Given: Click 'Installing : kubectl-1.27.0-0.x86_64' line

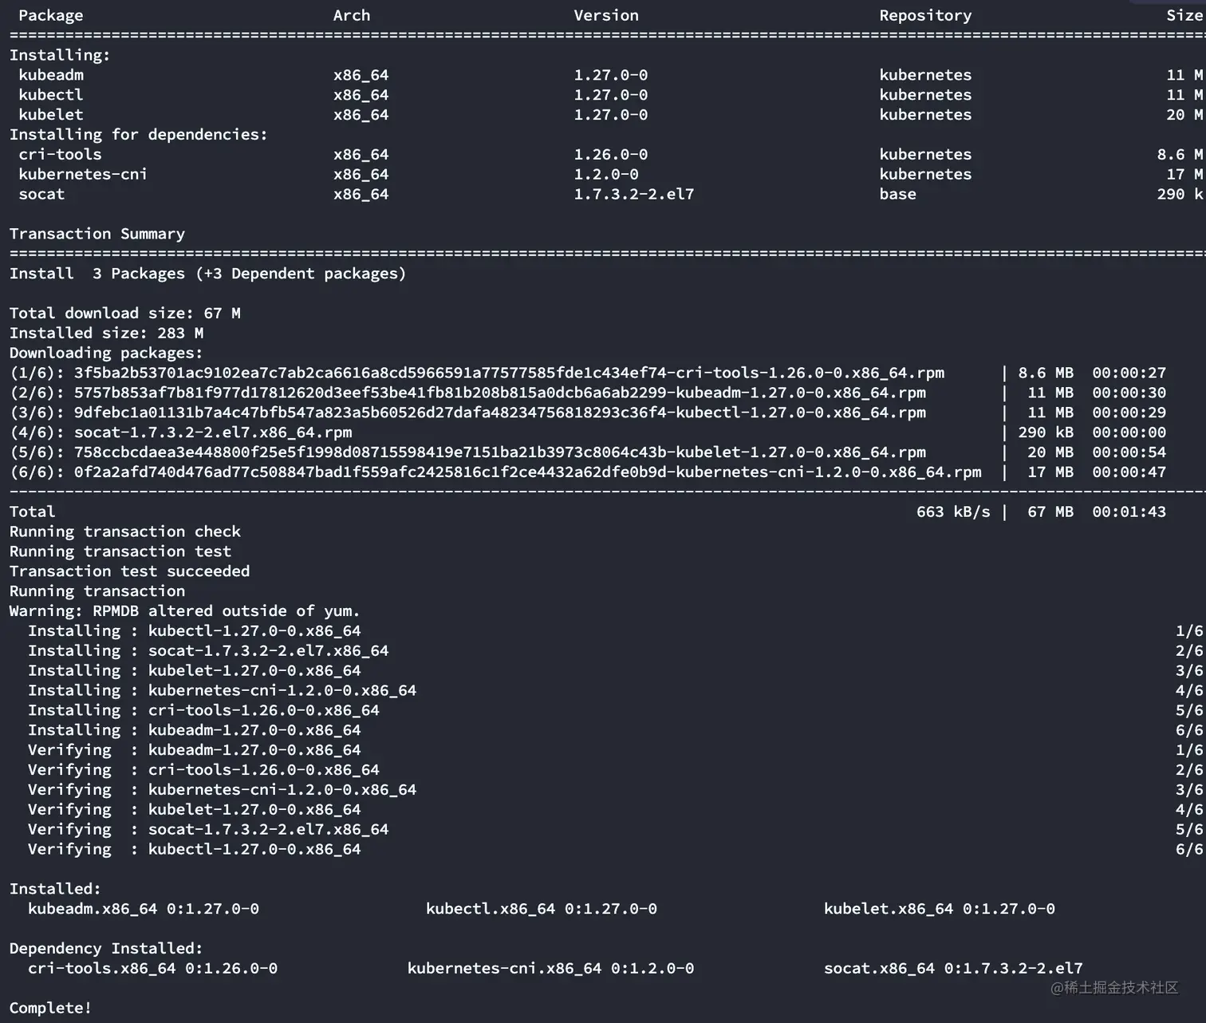Looking at the screenshot, I should [x=195, y=631].
